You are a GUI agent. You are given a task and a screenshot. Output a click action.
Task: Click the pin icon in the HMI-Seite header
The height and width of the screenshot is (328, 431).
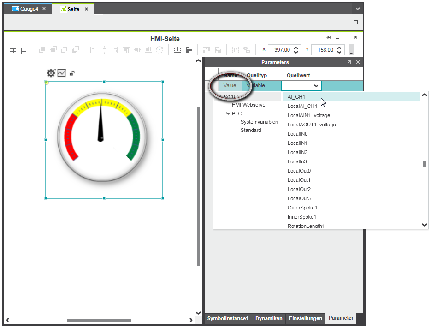pyautogui.click(x=329, y=37)
